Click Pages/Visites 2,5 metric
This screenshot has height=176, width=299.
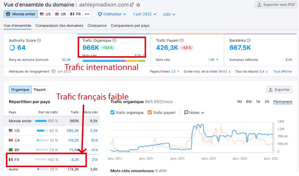[165, 71]
